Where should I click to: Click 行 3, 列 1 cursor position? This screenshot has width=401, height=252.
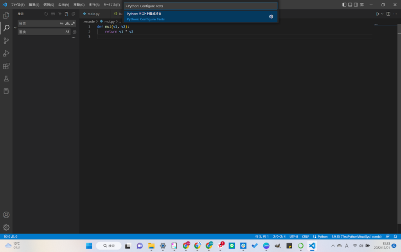tap(262, 236)
